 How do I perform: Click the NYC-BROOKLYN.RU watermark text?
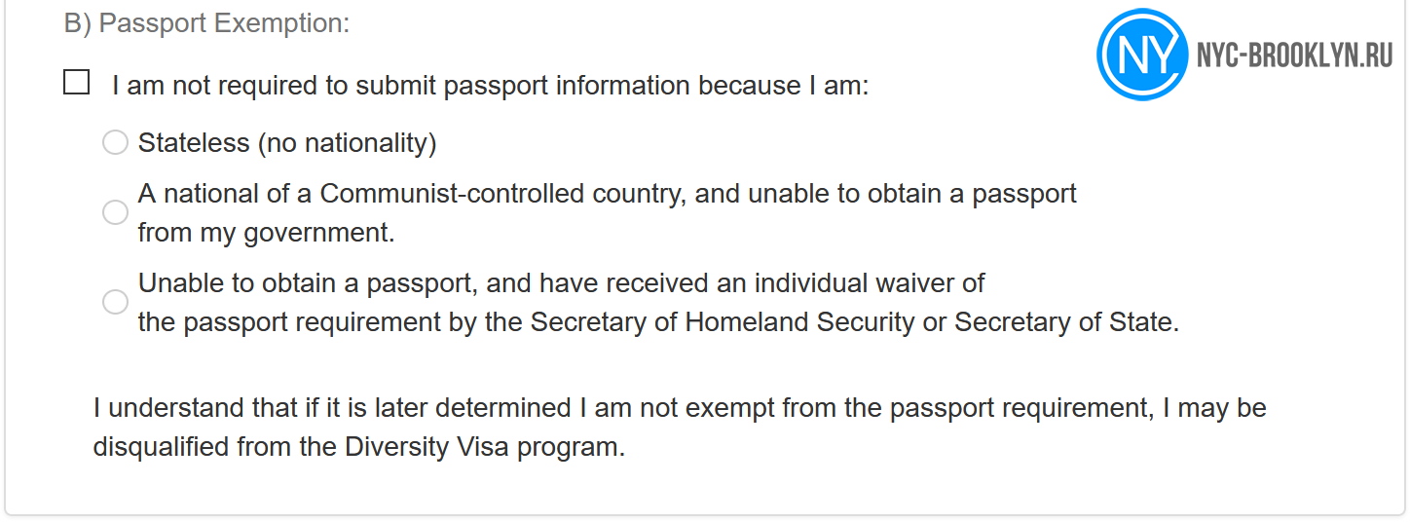1294,56
